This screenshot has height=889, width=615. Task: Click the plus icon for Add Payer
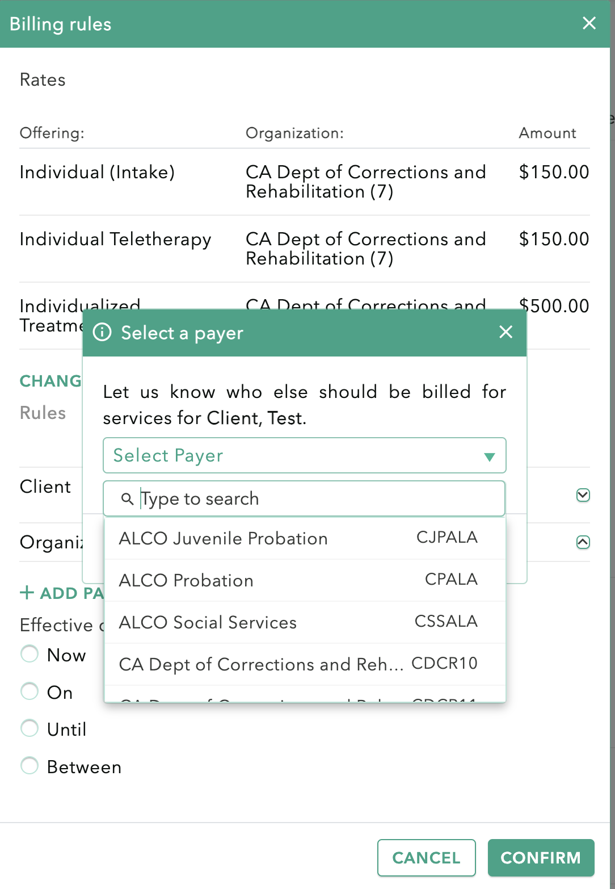(x=27, y=593)
